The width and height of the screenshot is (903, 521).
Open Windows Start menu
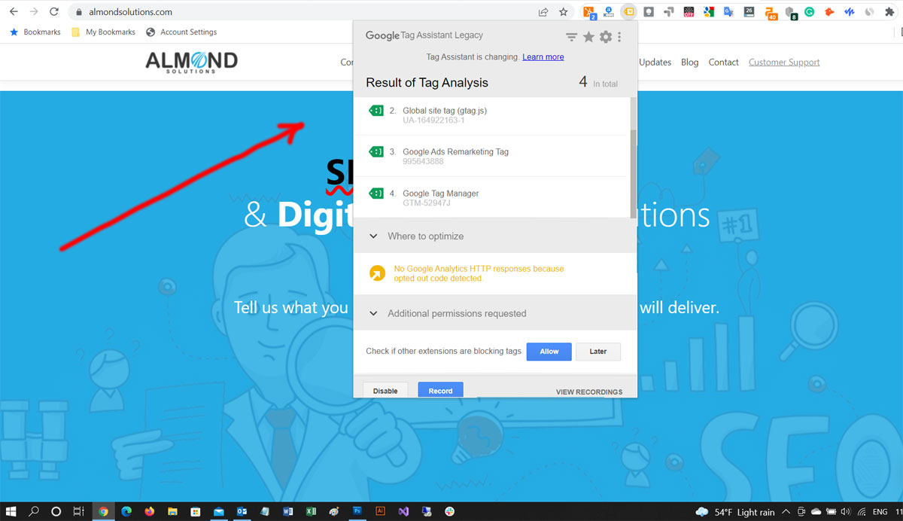[x=11, y=511]
